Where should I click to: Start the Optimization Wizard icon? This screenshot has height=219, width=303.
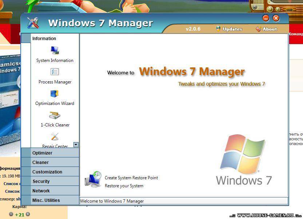pyautogui.click(x=55, y=94)
